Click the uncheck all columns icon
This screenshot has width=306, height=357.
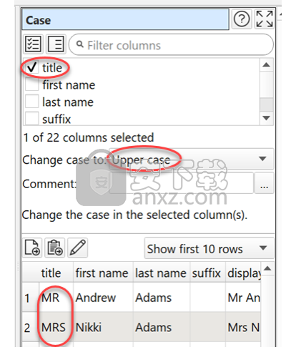coord(56,44)
